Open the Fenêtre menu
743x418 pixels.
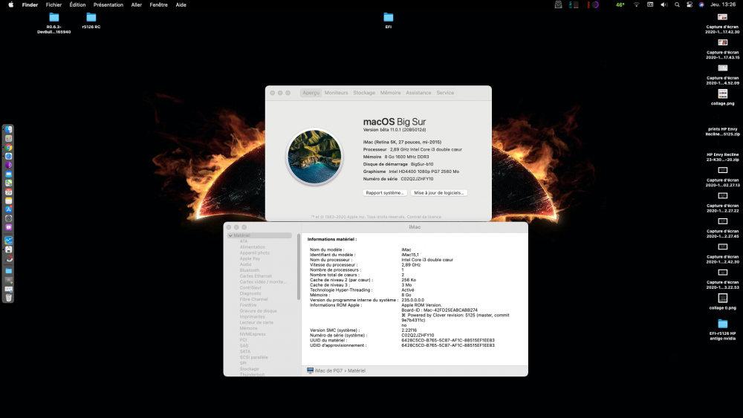158,4
